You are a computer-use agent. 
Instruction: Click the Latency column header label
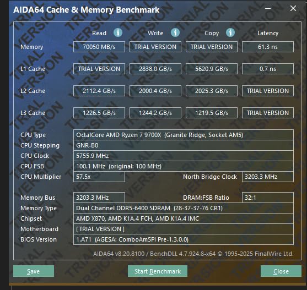pos(268,33)
